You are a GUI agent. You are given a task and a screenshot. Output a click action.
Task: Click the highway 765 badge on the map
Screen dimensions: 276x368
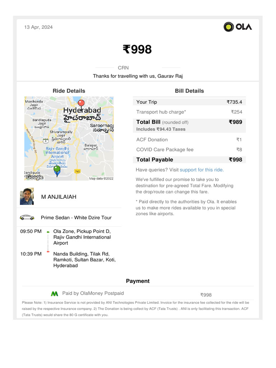click(x=77, y=172)
